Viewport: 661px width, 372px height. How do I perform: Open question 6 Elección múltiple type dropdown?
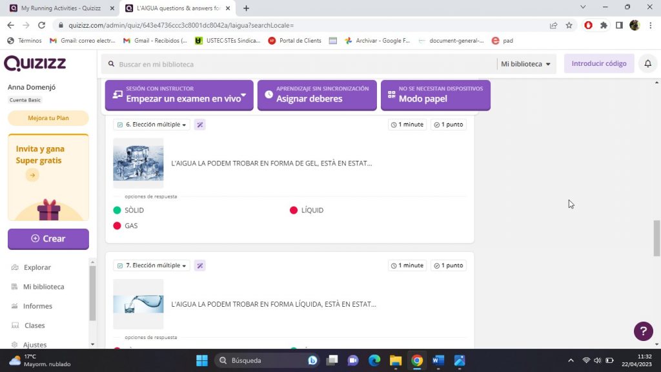152,125
